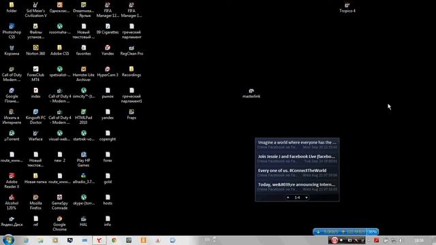Select the Adobe Reader X icon
The image size is (436, 245).
[x=12, y=180]
